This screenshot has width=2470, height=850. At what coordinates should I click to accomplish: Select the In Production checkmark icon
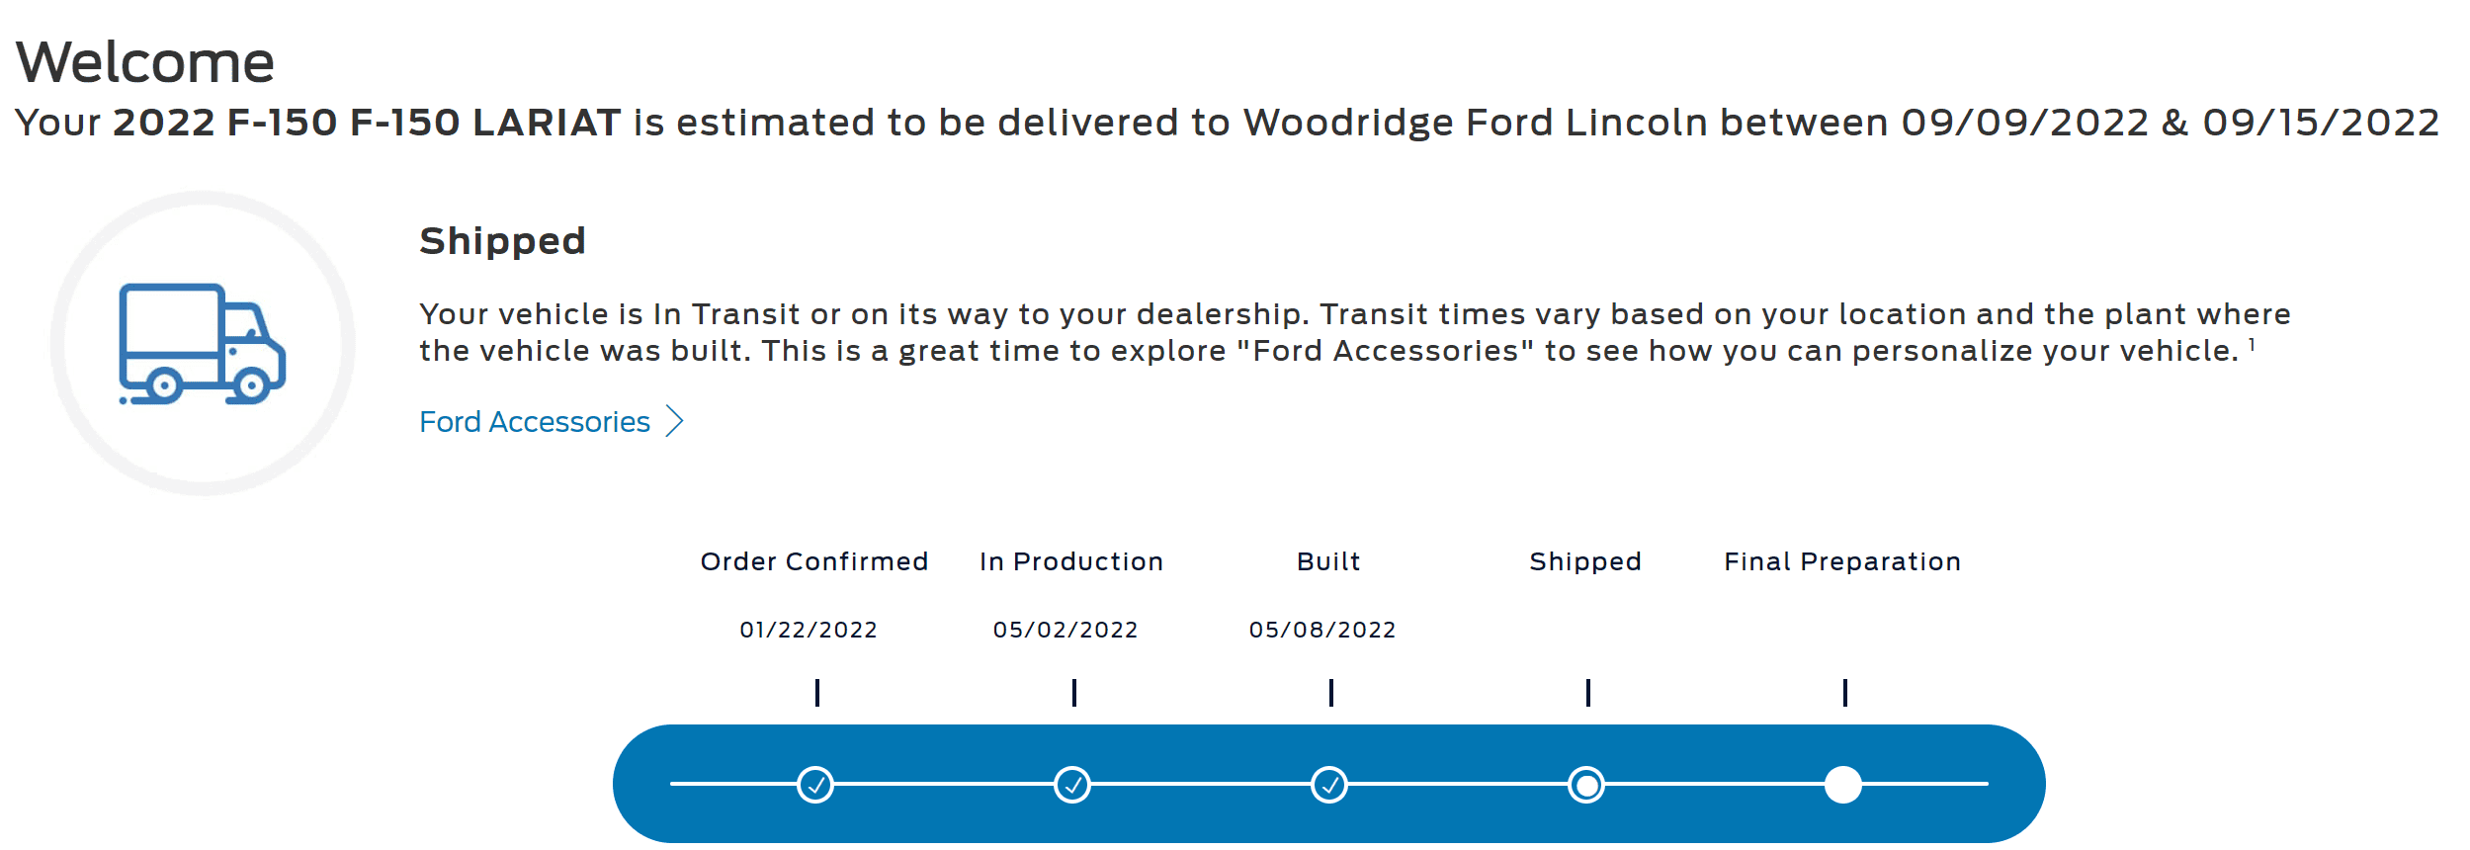(1072, 784)
